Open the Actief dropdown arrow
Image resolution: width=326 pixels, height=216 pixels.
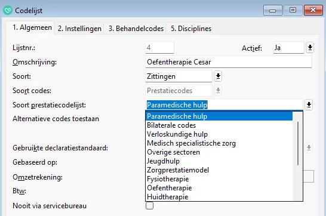310,48
